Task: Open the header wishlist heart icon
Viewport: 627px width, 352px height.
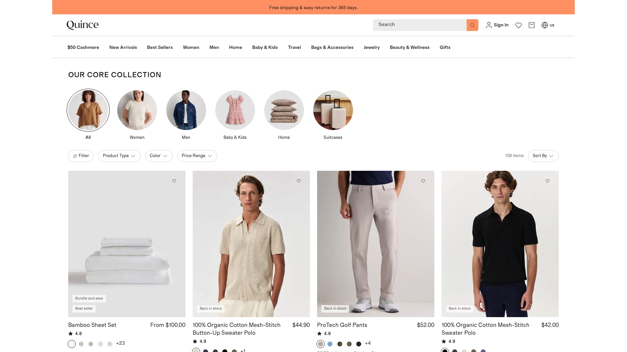Action: click(x=519, y=25)
